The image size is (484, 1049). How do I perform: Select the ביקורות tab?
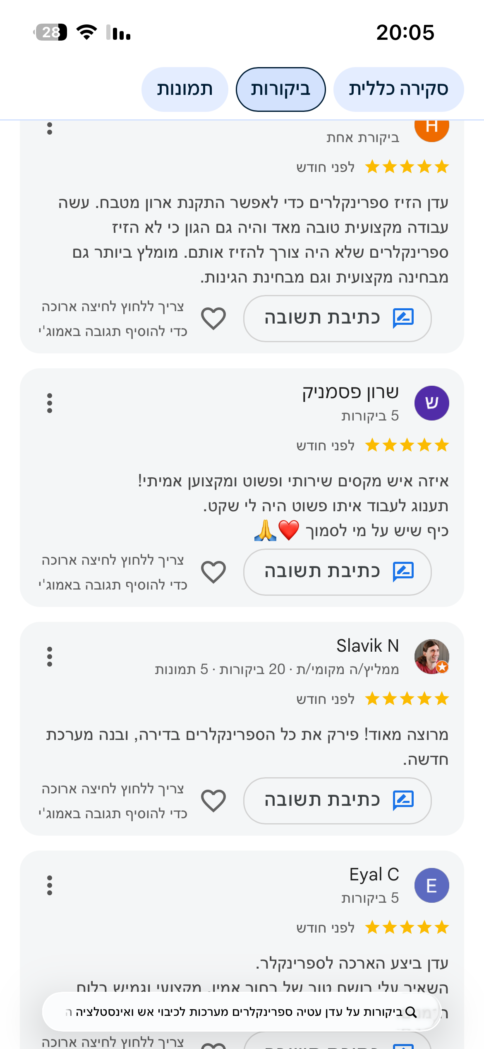pos(281,89)
